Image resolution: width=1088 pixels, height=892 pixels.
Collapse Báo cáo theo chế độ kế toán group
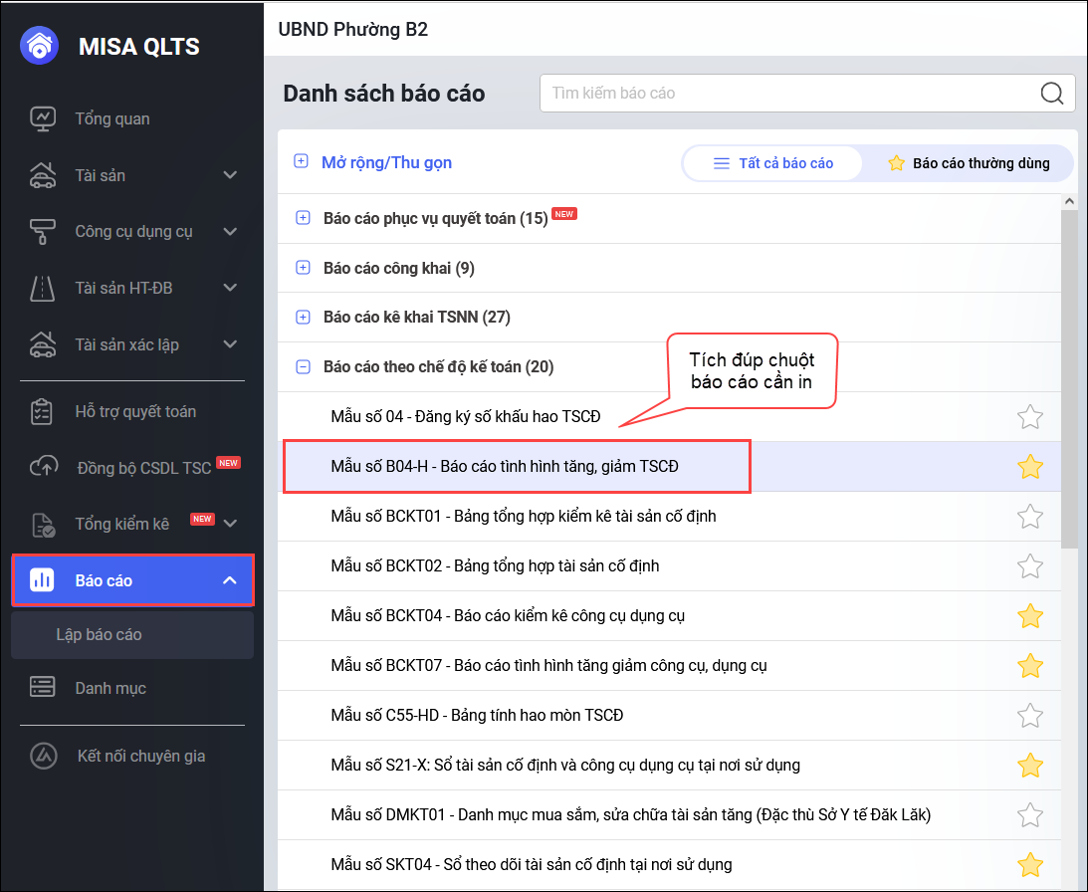coord(304,366)
